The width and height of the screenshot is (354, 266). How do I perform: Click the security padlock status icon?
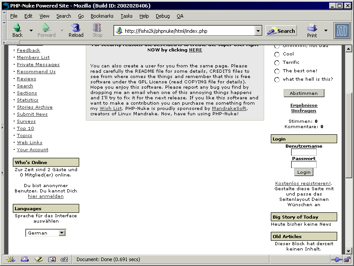click(347, 259)
